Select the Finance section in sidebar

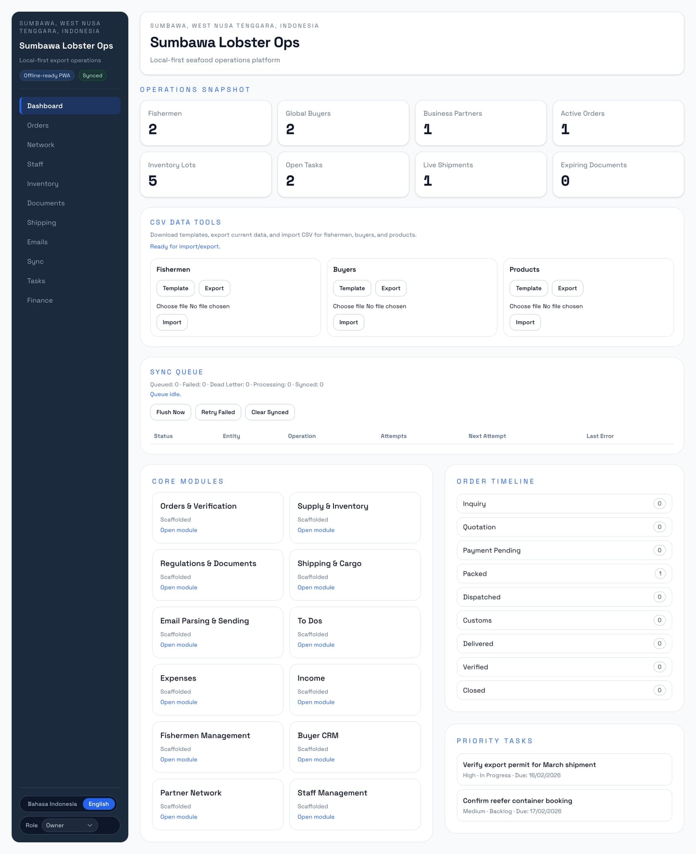[40, 300]
